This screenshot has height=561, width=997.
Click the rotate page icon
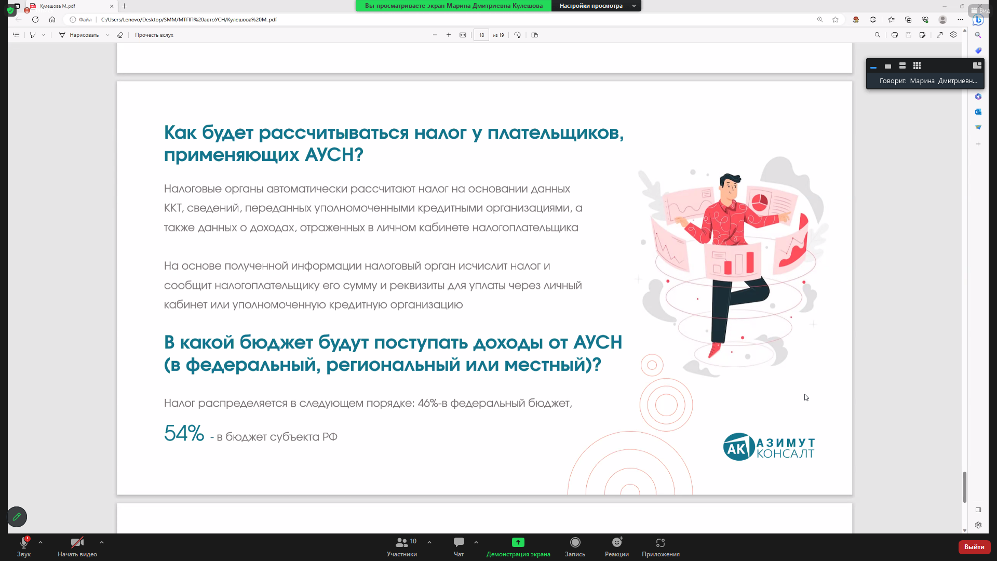coord(517,35)
